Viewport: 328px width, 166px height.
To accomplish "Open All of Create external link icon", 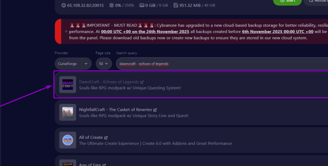I will (106, 137).
